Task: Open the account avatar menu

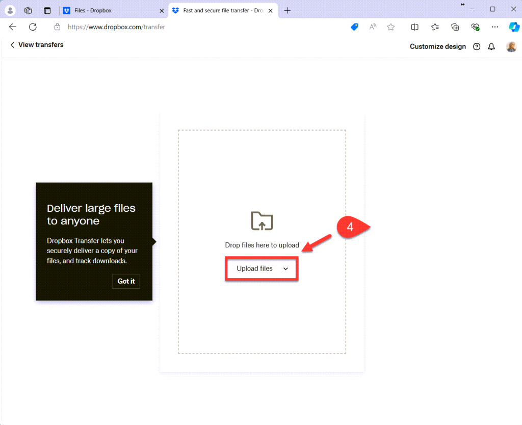Action: coord(511,46)
